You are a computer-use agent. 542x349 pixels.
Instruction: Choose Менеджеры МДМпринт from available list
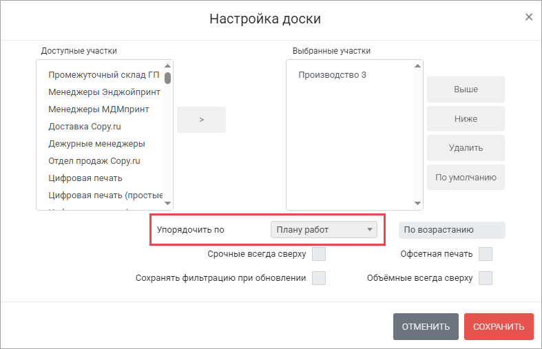(x=98, y=109)
